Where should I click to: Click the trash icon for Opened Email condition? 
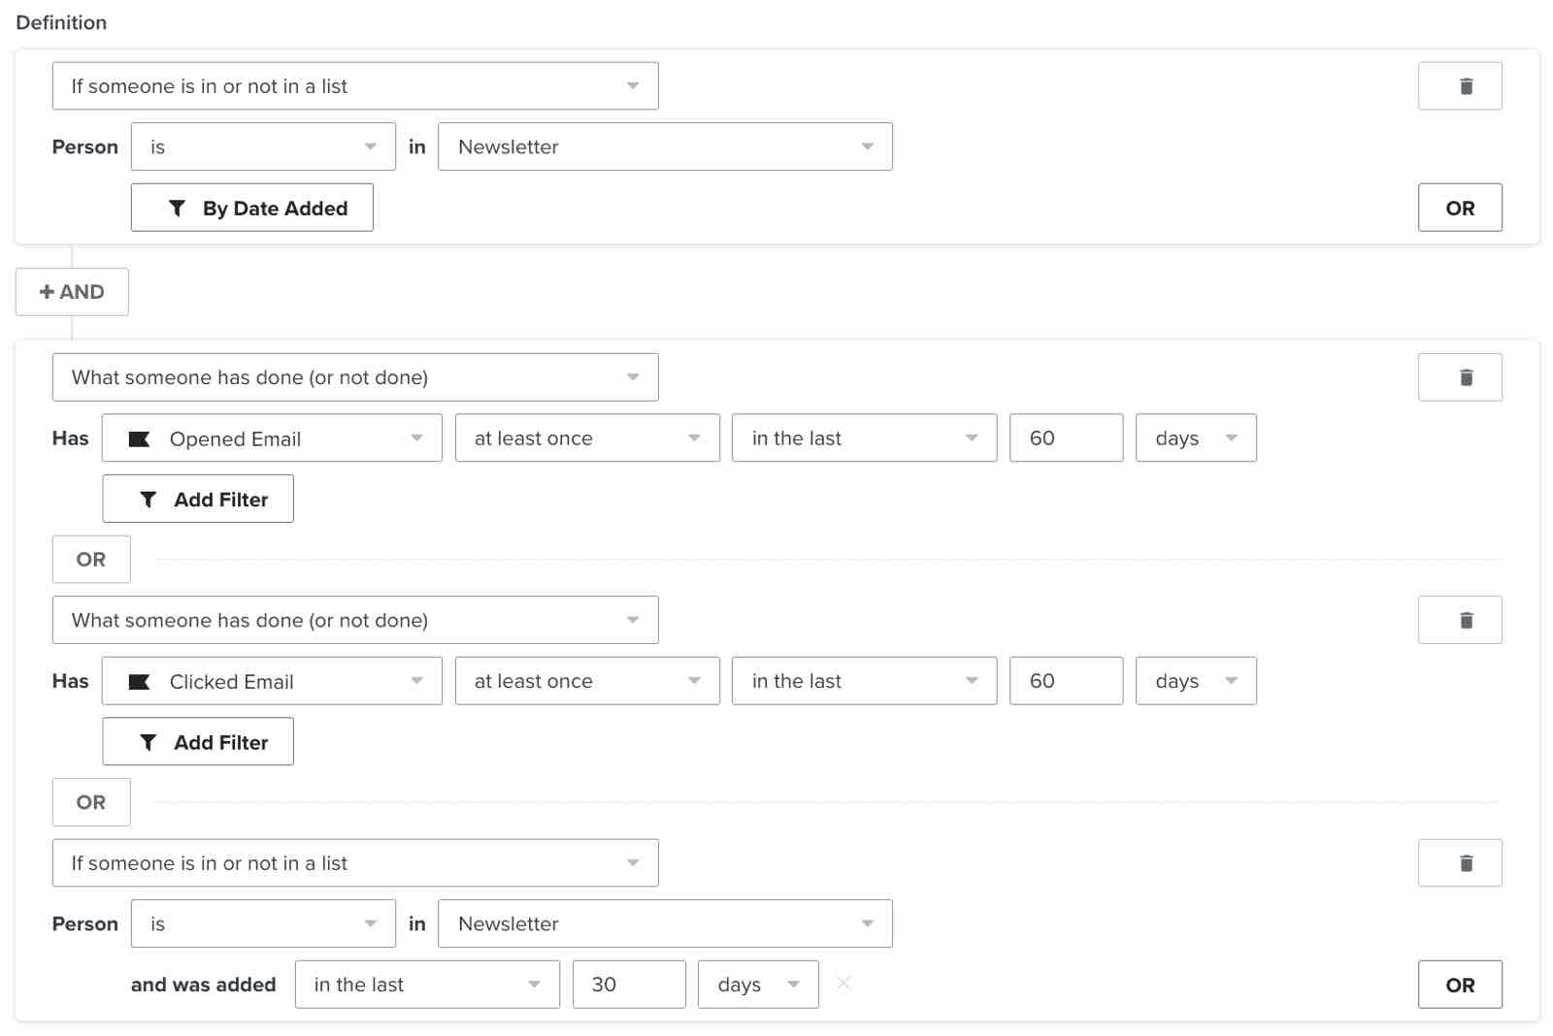(x=1460, y=377)
